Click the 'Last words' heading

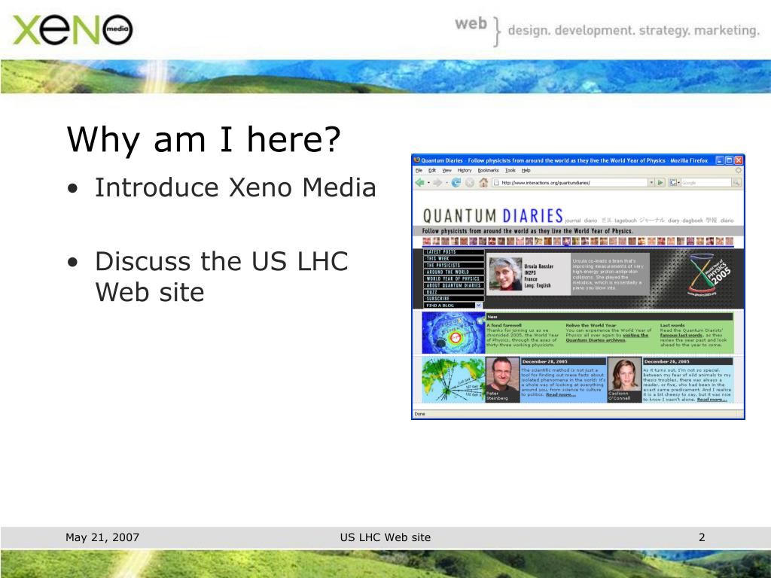click(x=672, y=325)
